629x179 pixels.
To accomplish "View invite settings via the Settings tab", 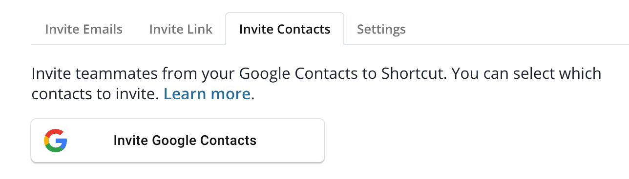I will [x=381, y=29].
